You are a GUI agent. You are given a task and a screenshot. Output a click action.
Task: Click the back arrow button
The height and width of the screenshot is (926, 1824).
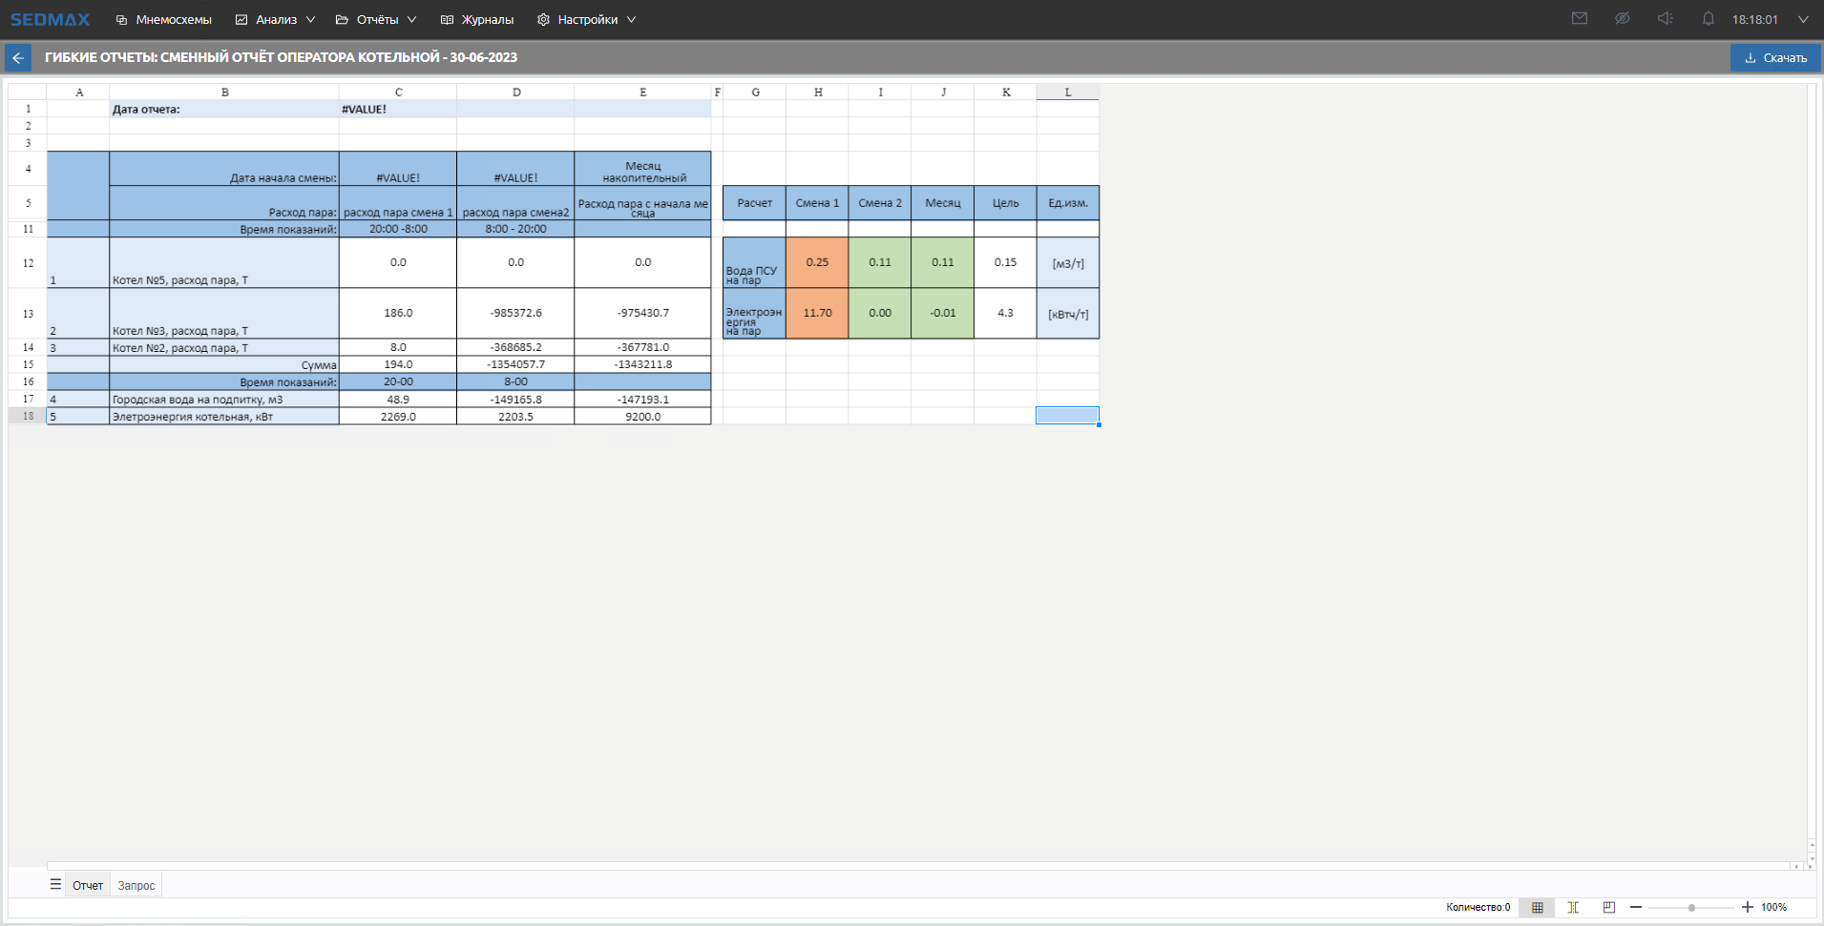point(18,58)
